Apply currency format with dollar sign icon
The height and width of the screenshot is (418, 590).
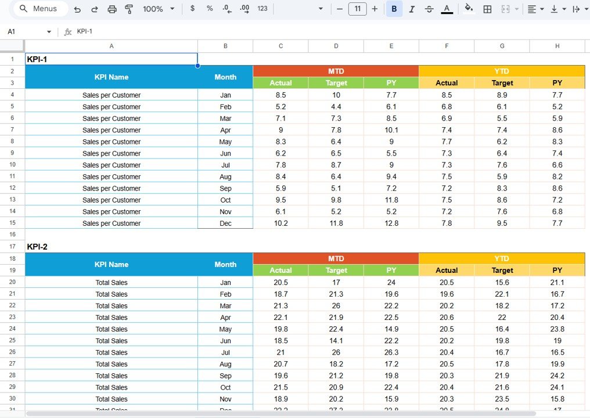pyautogui.click(x=192, y=9)
